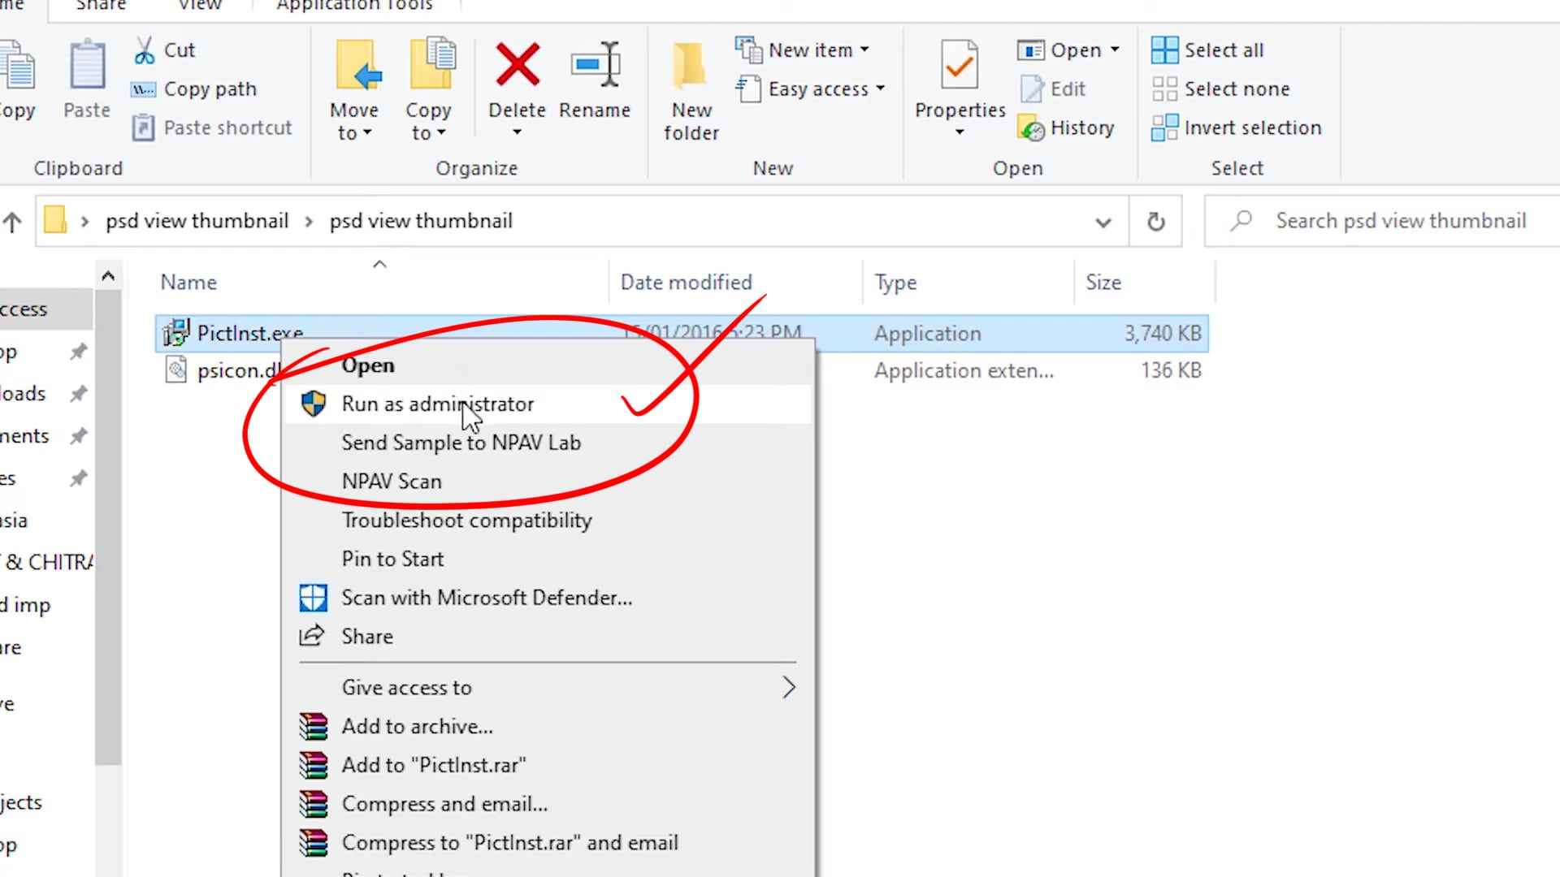Click the first psd view thumbnail breadcrumb
The height and width of the screenshot is (877, 1560).
[197, 221]
